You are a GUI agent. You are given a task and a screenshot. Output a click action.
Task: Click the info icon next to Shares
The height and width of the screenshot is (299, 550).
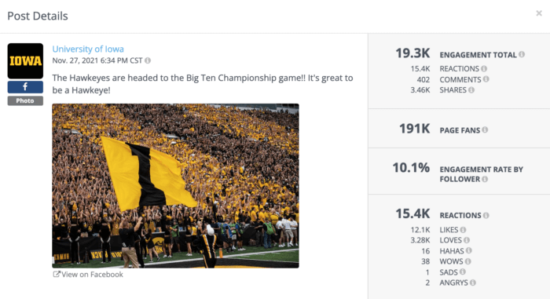pyautogui.click(x=471, y=90)
